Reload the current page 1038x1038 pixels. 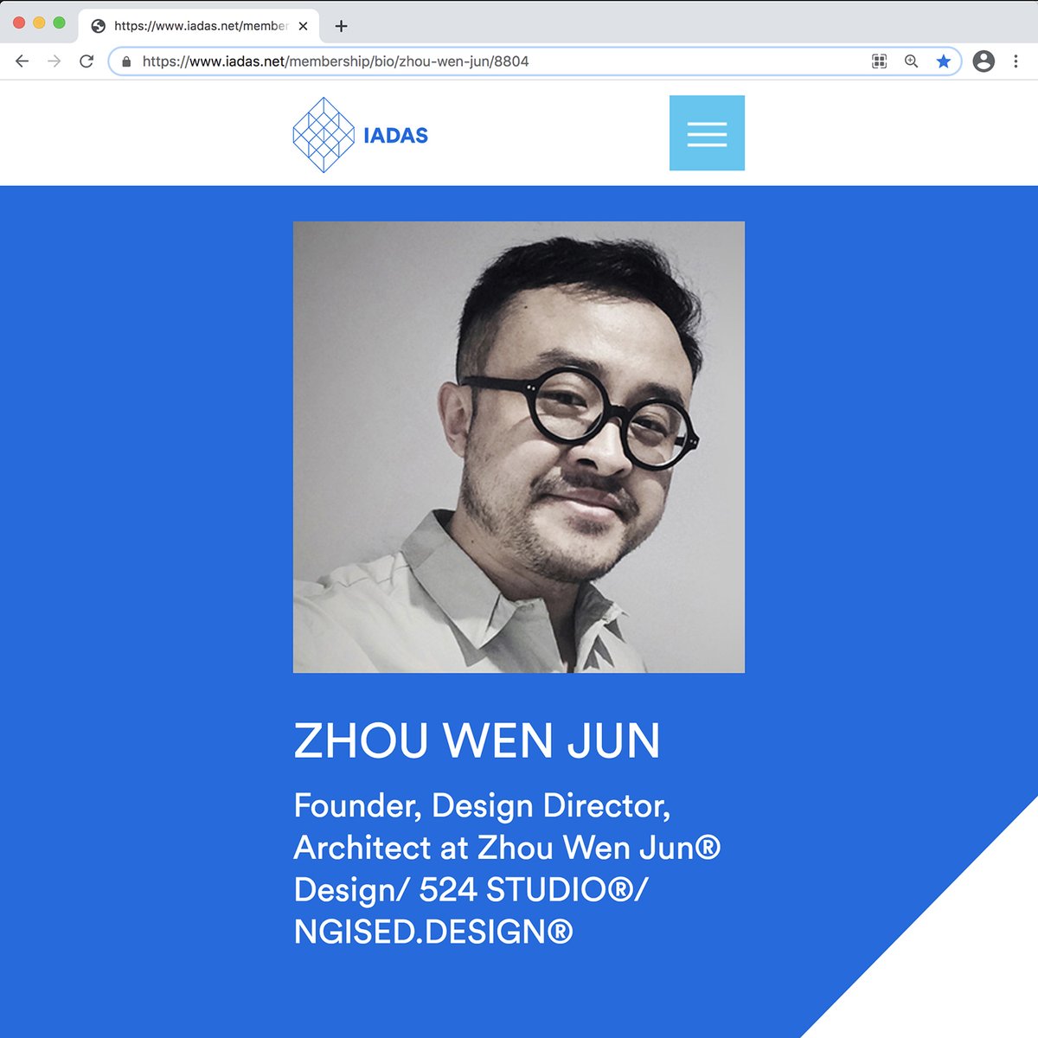[x=86, y=61]
